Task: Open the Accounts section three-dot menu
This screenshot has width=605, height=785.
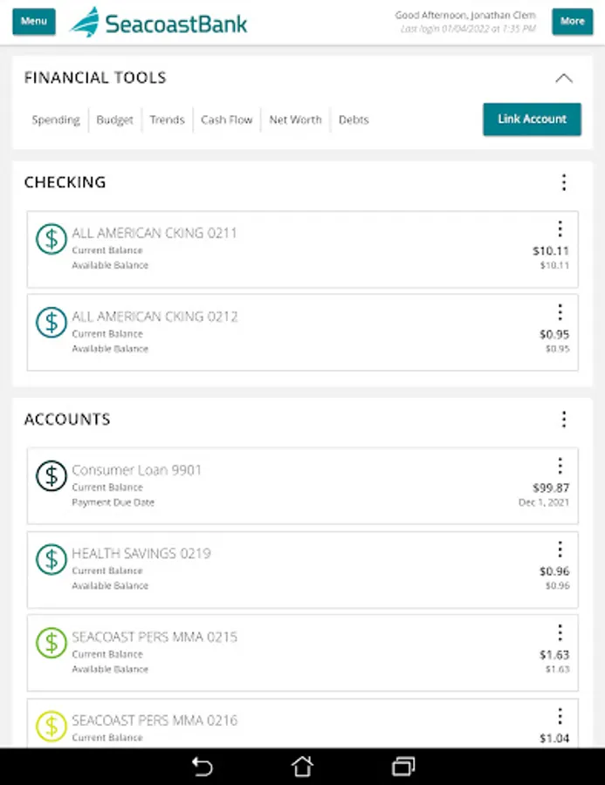Action: (x=564, y=420)
